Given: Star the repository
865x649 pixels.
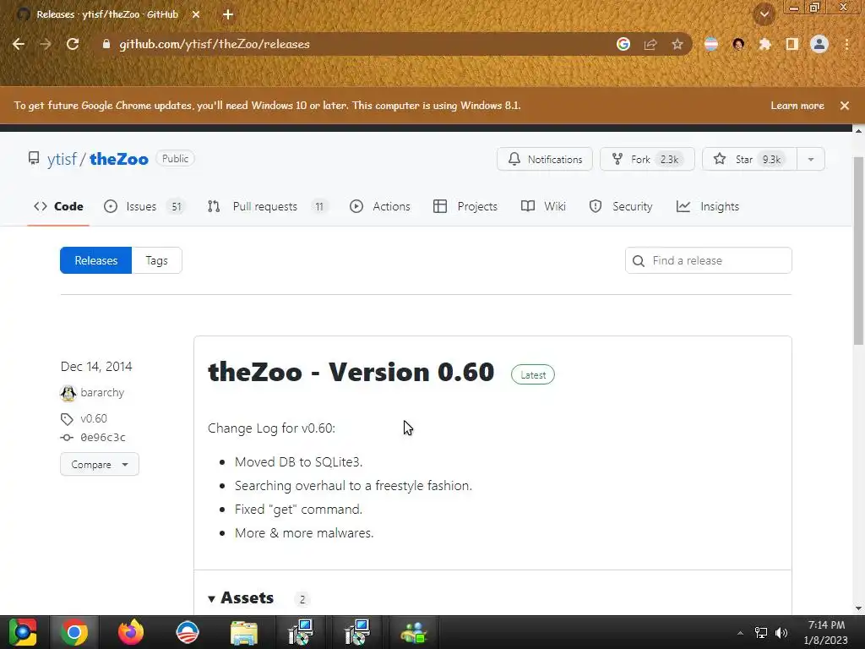Looking at the screenshot, I should coord(750,159).
